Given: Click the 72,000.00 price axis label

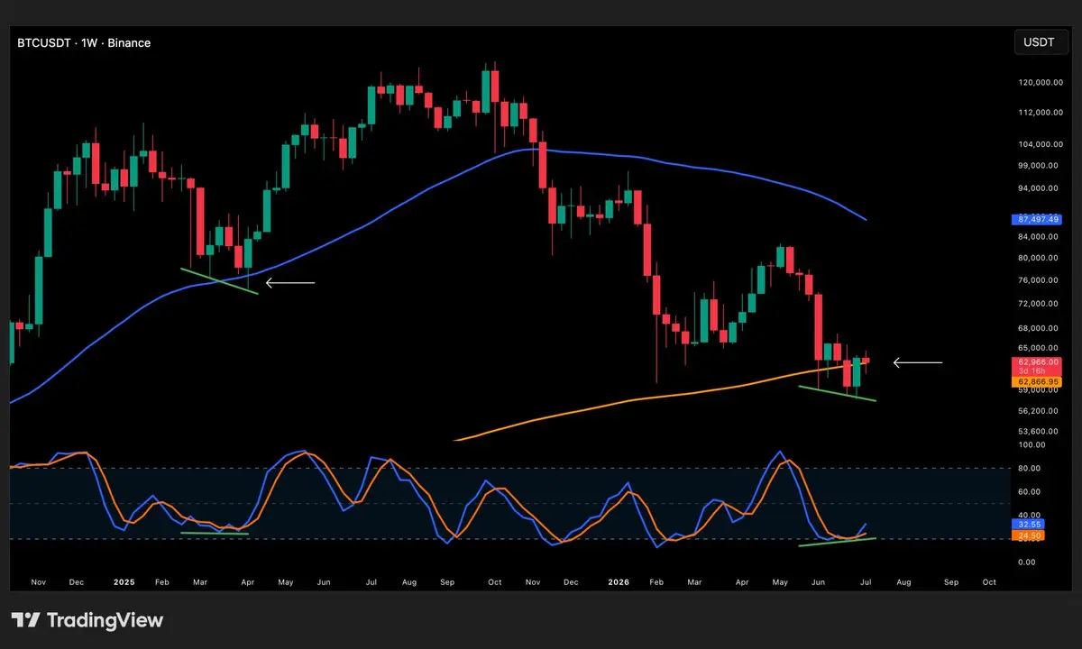Looking at the screenshot, I should pos(1040,303).
